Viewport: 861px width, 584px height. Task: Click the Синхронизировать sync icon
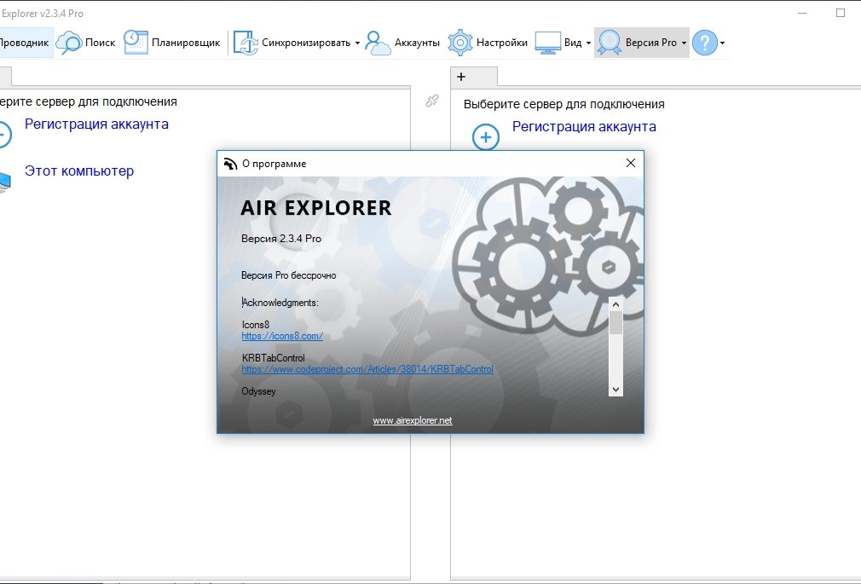pyautogui.click(x=246, y=43)
